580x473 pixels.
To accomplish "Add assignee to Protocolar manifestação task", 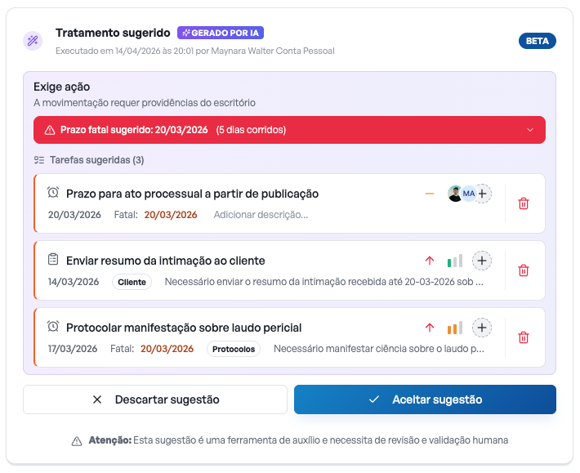I will (483, 328).
